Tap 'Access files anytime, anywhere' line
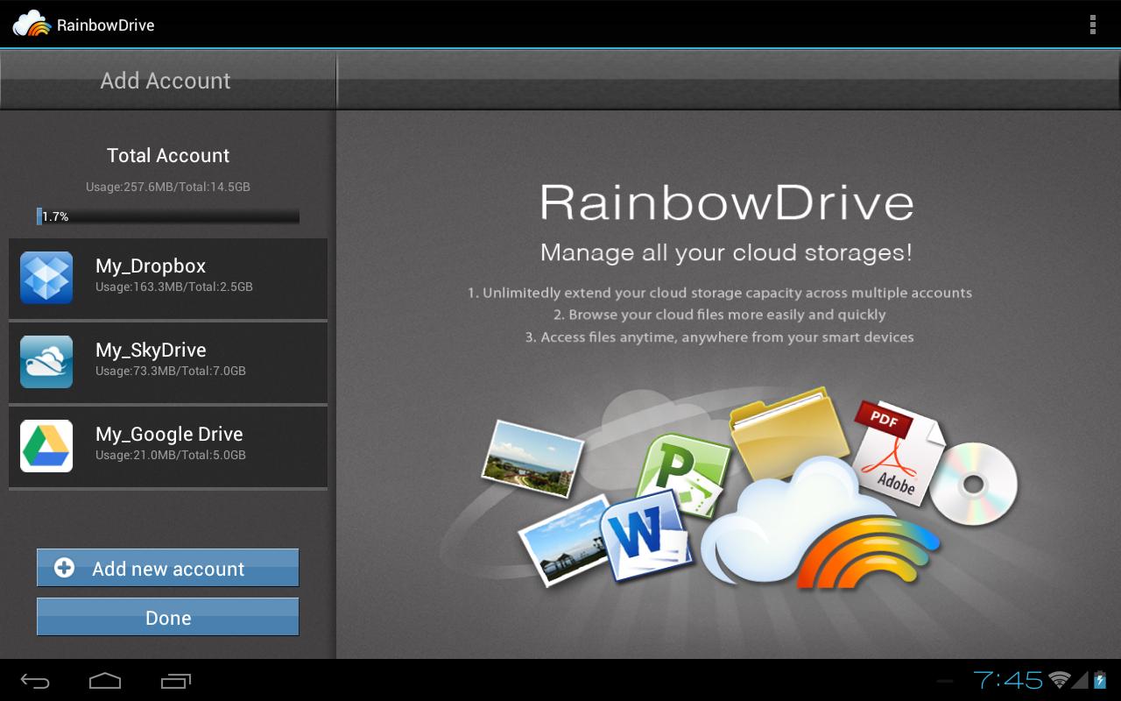This screenshot has height=701, width=1121. pos(719,337)
